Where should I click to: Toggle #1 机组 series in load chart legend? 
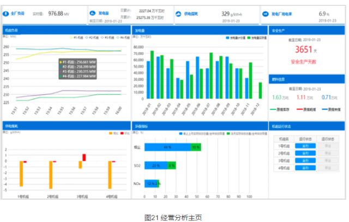(x=75, y=37)
